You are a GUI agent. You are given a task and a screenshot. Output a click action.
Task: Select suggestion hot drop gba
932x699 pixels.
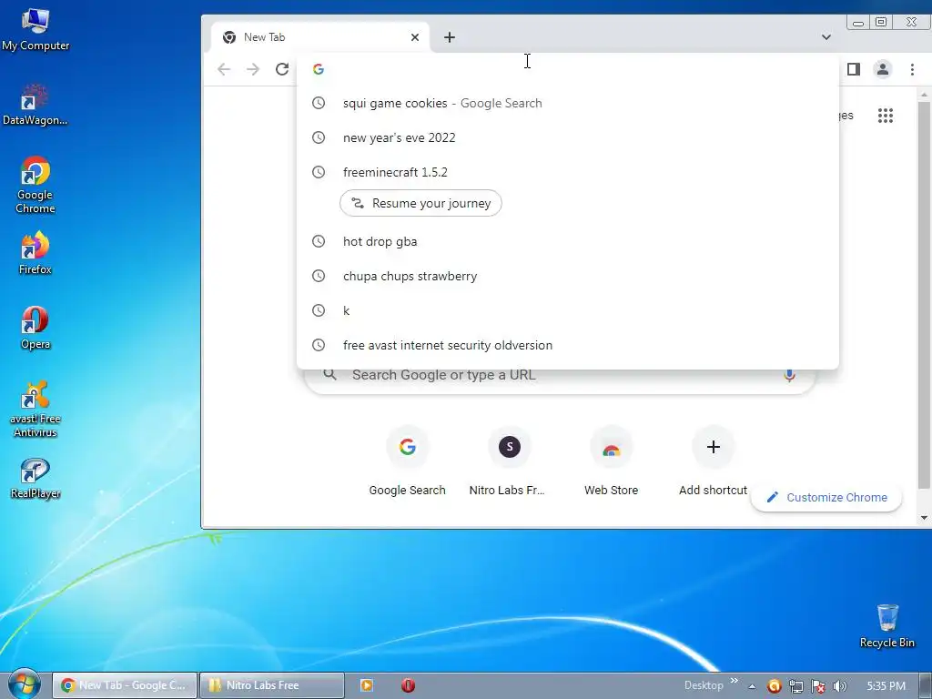coord(568,241)
